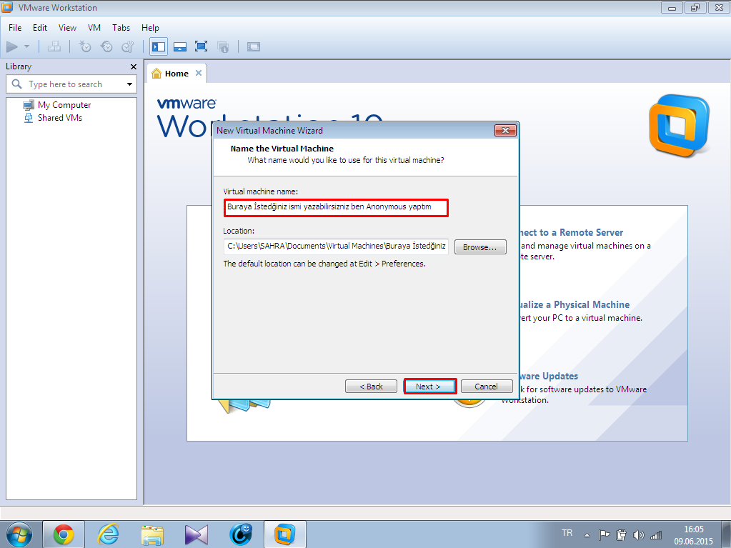The width and height of the screenshot is (731, 548).
Task: Click the Browse... button
Action: 480,247
